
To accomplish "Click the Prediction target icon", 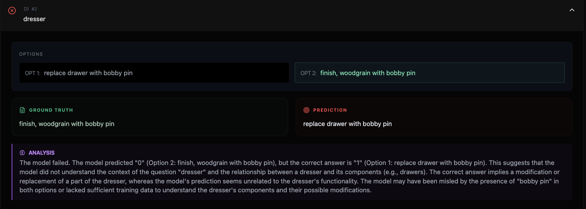I will 306,110.
